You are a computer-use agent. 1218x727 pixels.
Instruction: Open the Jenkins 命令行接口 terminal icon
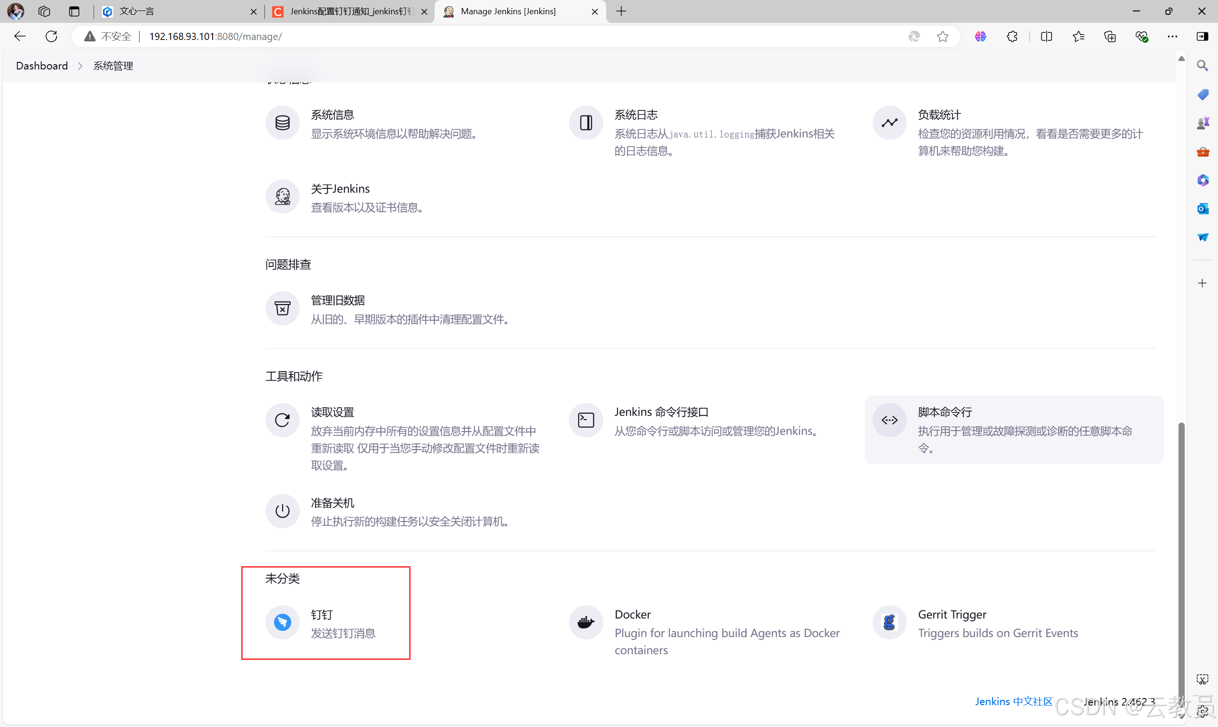[586, 420]
